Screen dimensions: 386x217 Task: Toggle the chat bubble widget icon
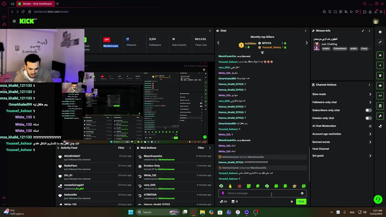[380, 86]
